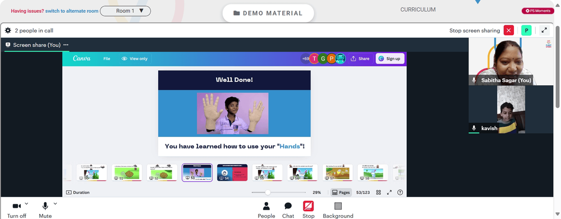The image size is (561, 219).
Task: Select the orange collaborator avatar P
Action: coord(332,59)
